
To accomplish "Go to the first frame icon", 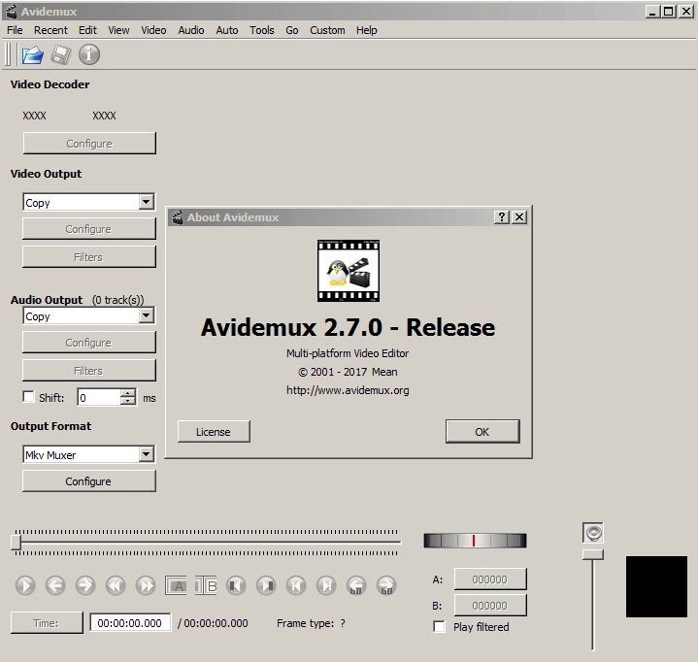I will click(296, 585).
